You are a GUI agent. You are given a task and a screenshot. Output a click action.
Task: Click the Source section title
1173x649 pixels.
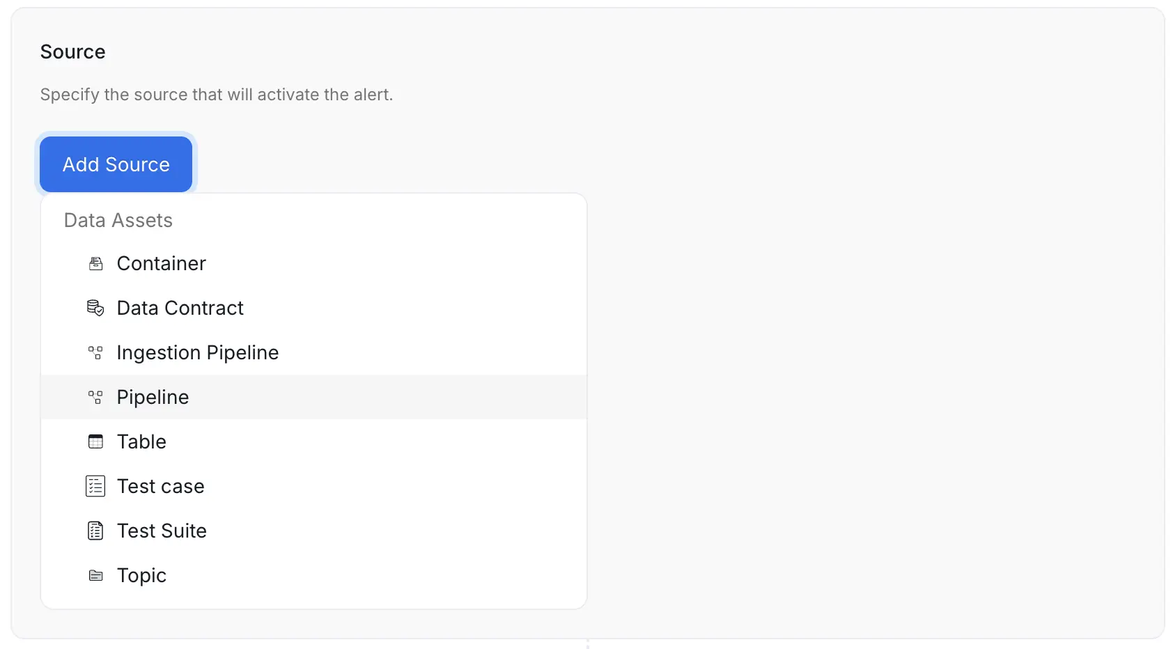pos(72,52)
